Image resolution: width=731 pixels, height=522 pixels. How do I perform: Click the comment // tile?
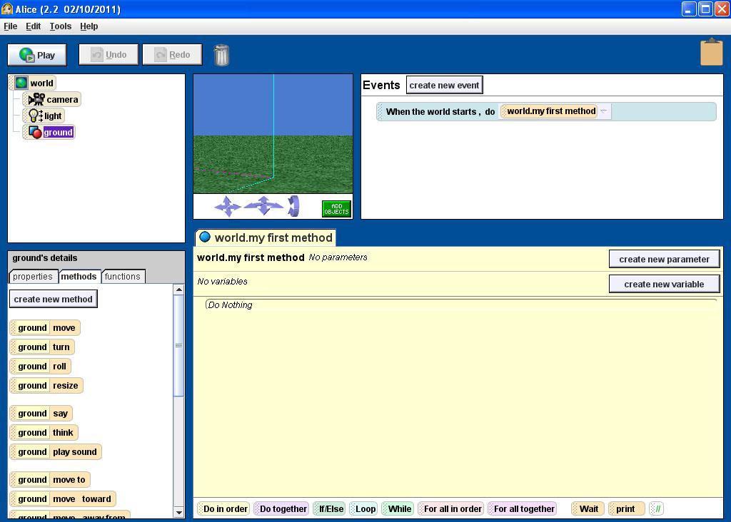coord(657,509)
